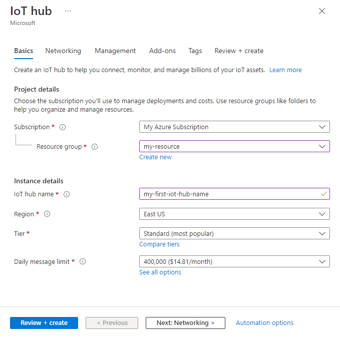Expand the Region dropdown
The image size is (340, 339).
coord(234,214)
